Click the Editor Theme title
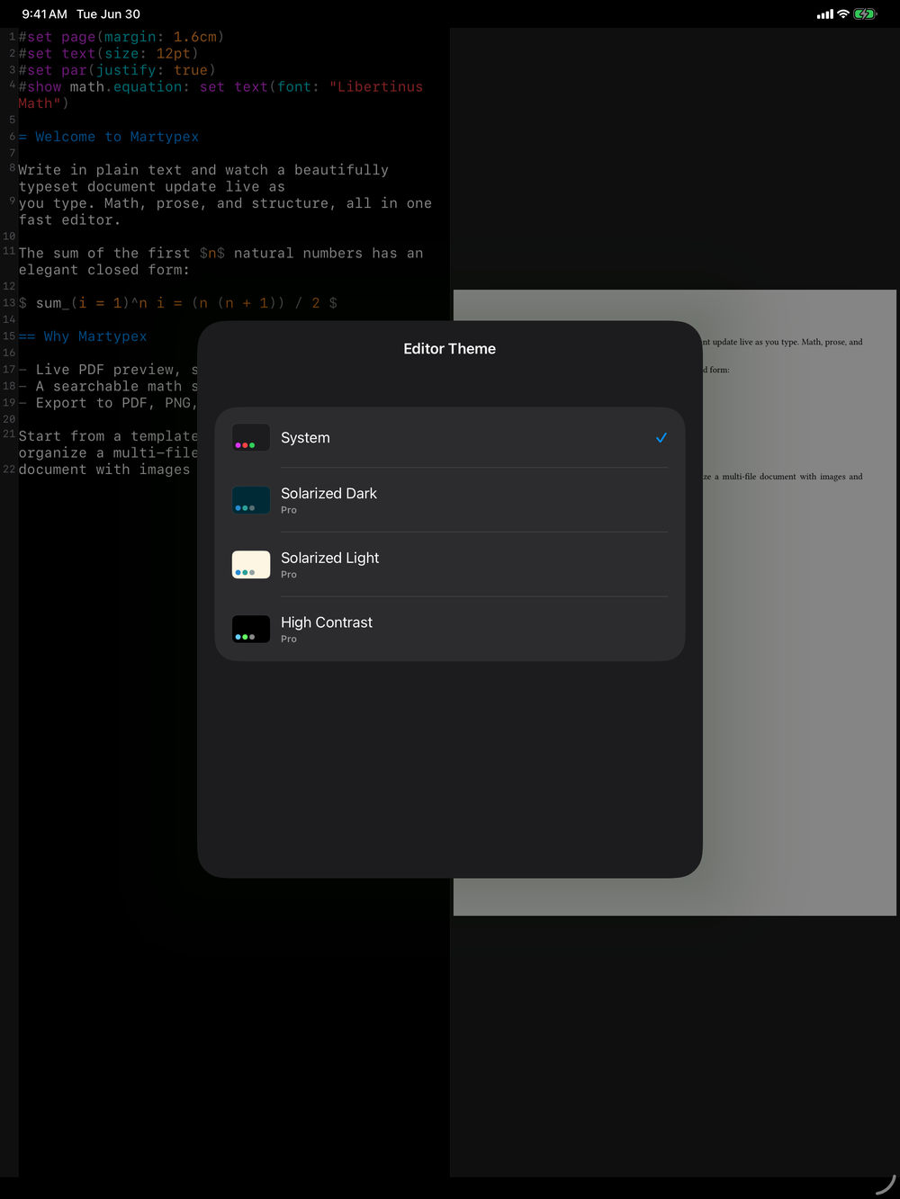900x1199 pixels. 450,349
